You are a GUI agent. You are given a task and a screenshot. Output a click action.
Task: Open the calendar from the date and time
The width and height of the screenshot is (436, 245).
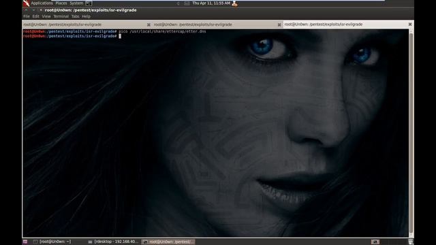coord(211,3)
